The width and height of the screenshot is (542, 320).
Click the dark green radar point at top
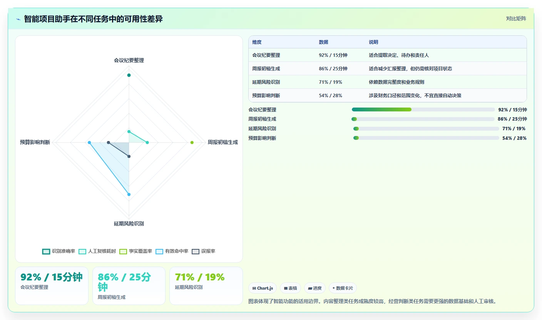(x=129, y=75)
